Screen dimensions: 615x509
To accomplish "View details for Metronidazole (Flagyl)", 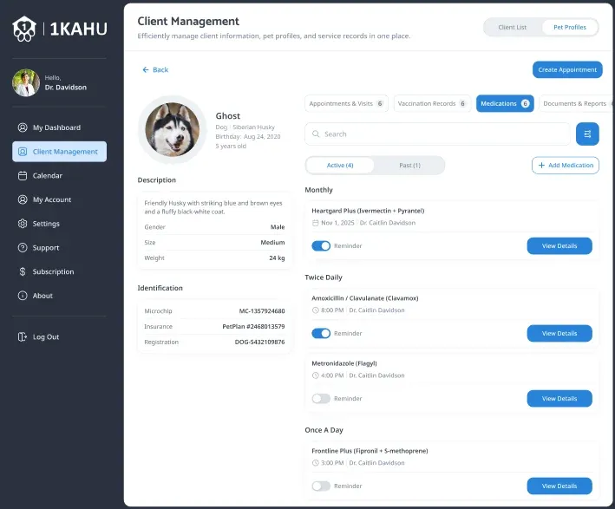I will (559, 398).
